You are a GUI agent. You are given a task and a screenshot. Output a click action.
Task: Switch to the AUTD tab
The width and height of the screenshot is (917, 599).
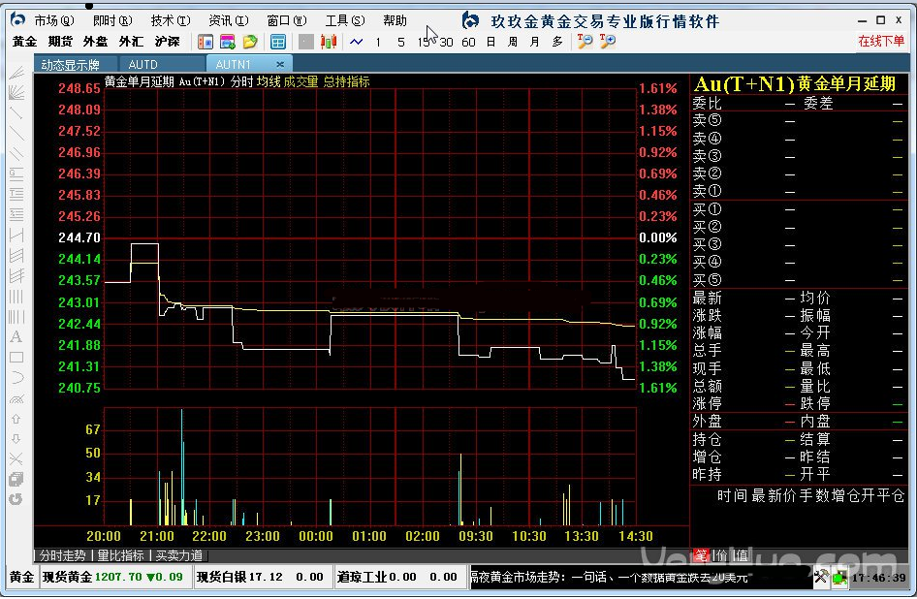pyautogui.click(x=143, y=65)
